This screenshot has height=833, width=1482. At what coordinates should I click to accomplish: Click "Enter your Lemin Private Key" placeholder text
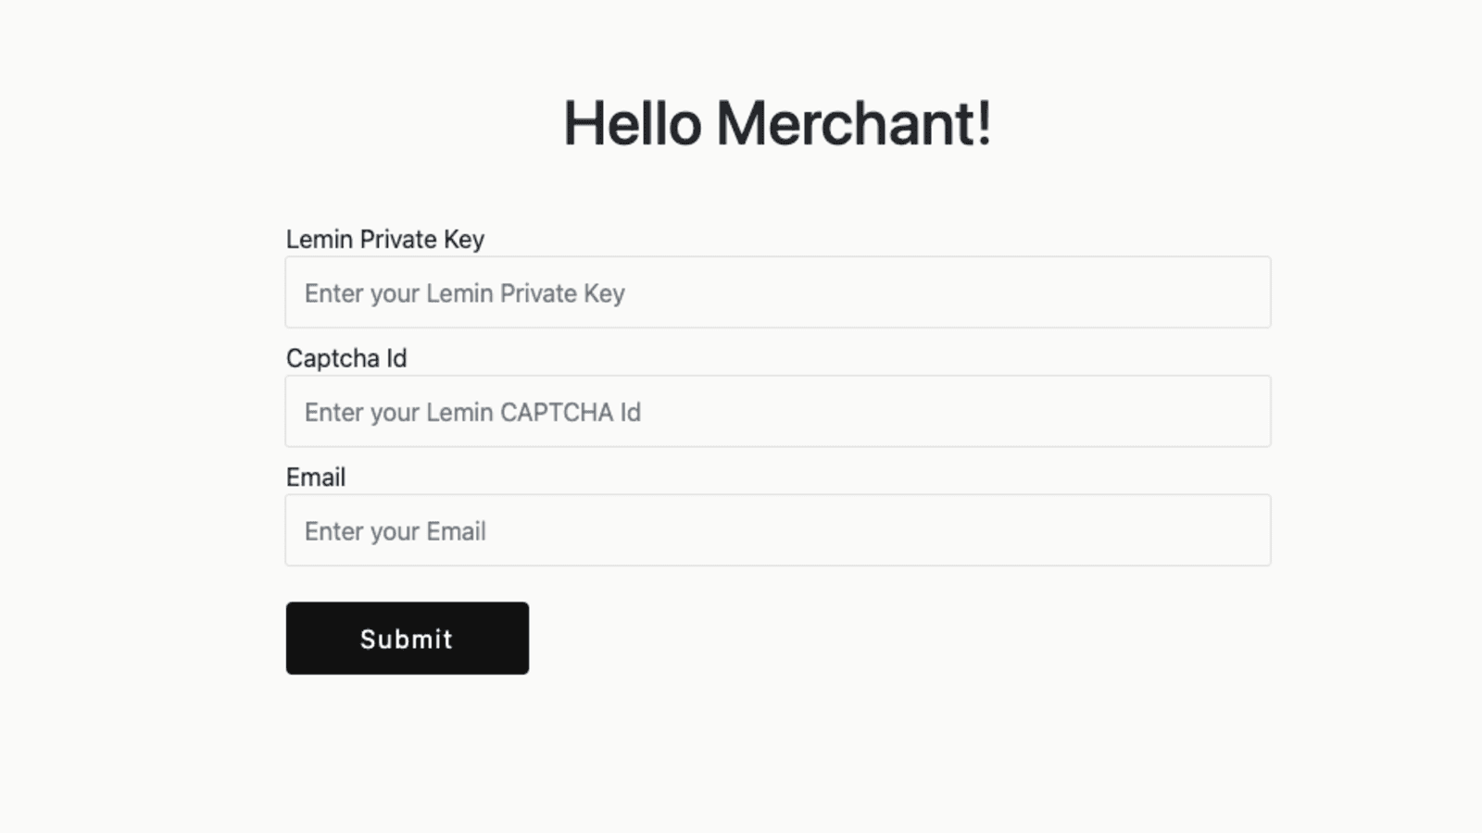point(464,293)
